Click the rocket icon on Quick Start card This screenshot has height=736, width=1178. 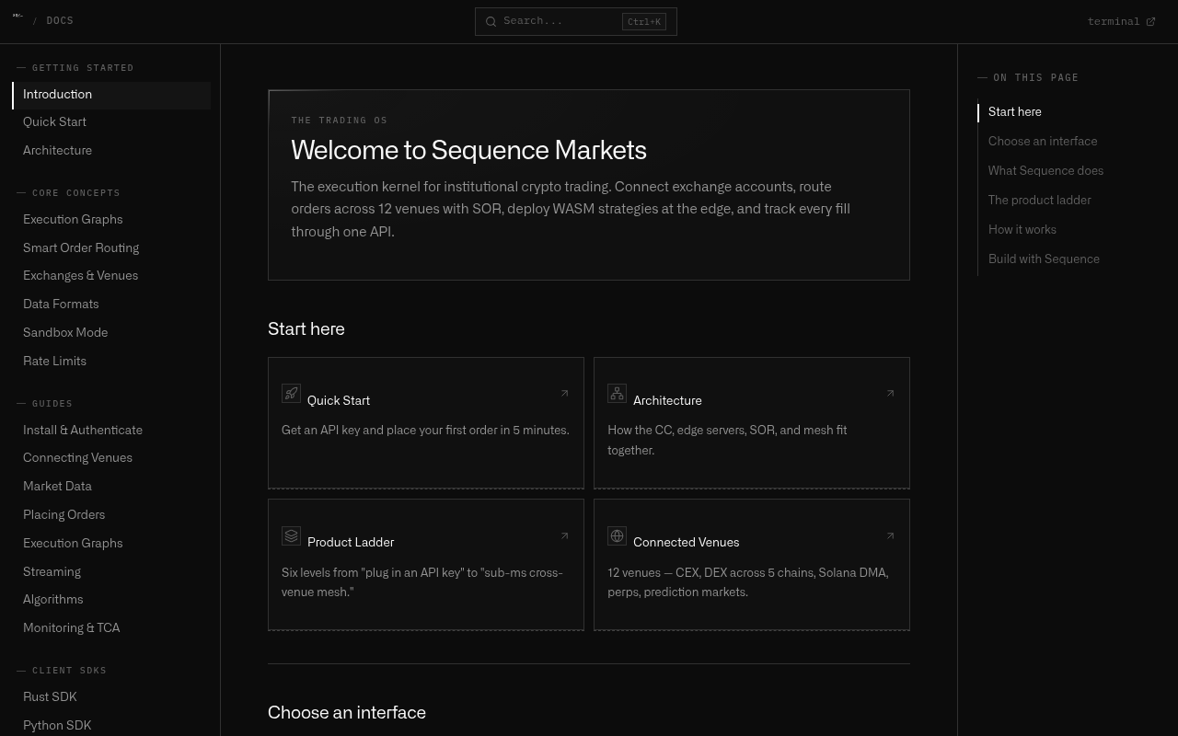point(291,394)
